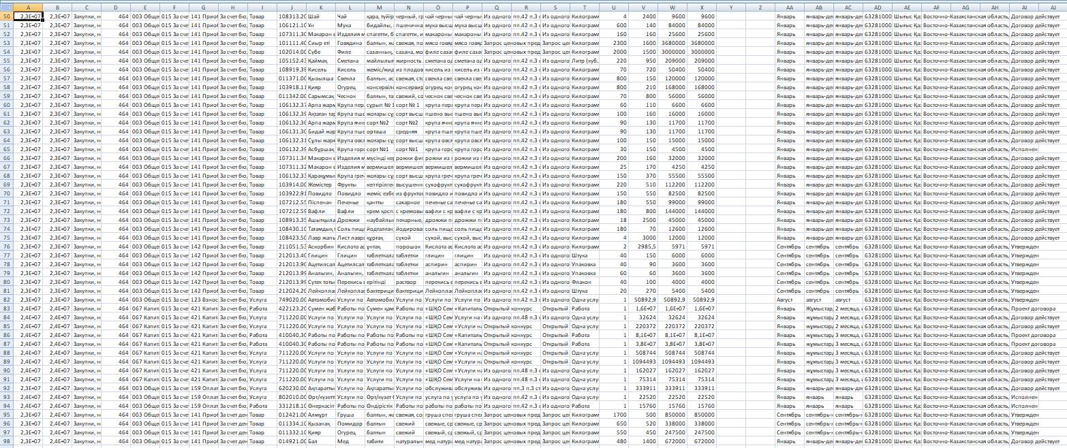Click the cell containing Помидор
Image resolution: width=1067 pixels, height=448 pixels.
pos(350,423)
